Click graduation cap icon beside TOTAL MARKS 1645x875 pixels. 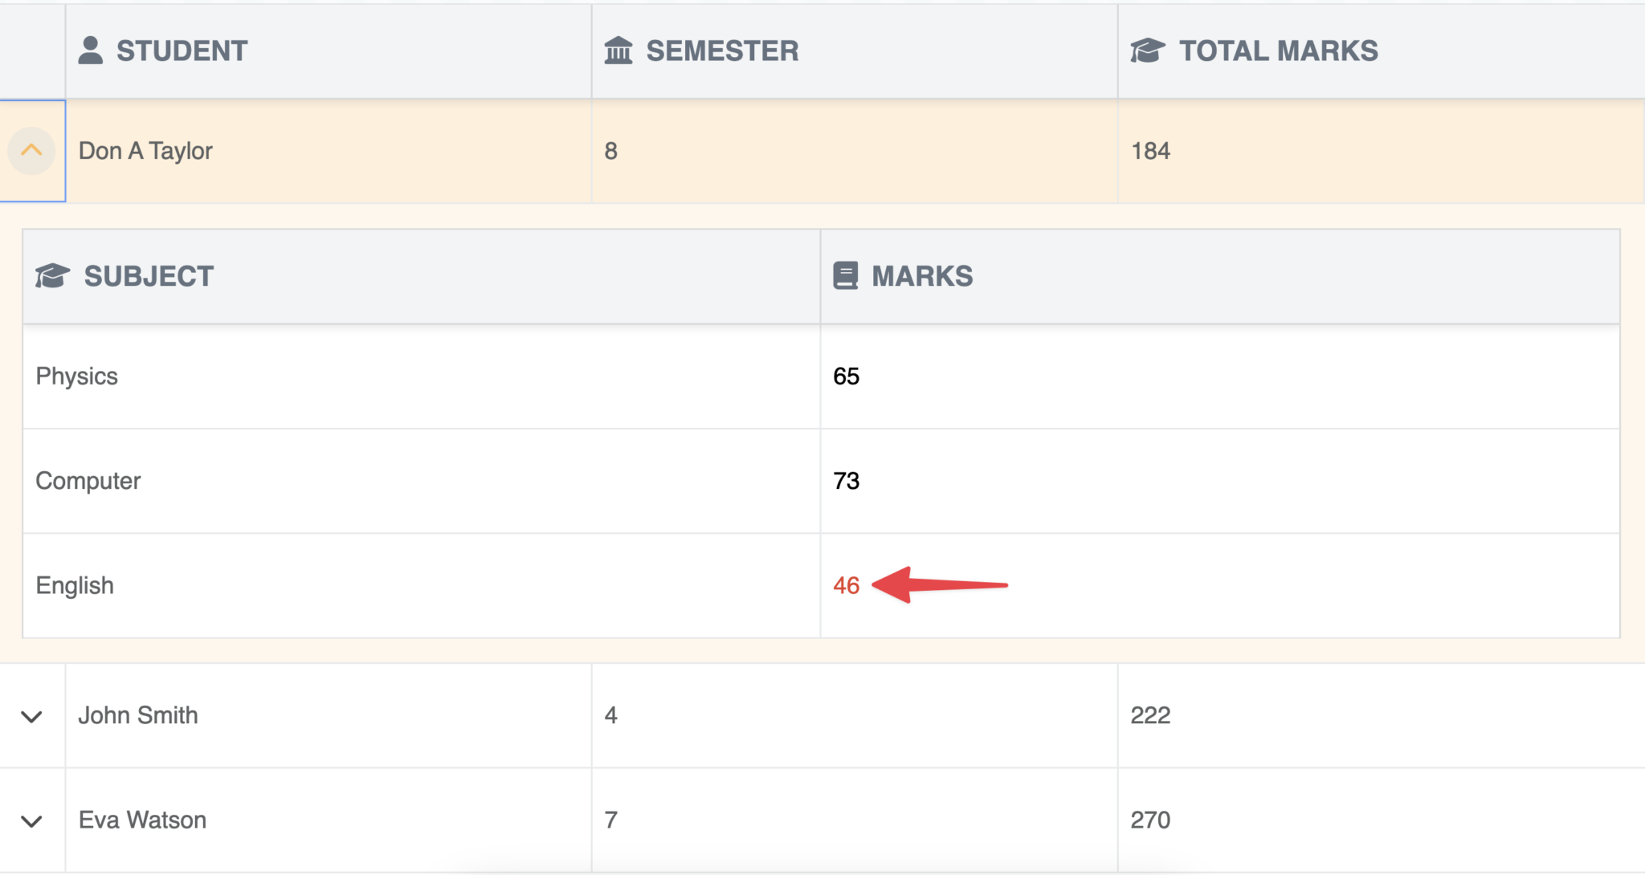click(1147, 50)
